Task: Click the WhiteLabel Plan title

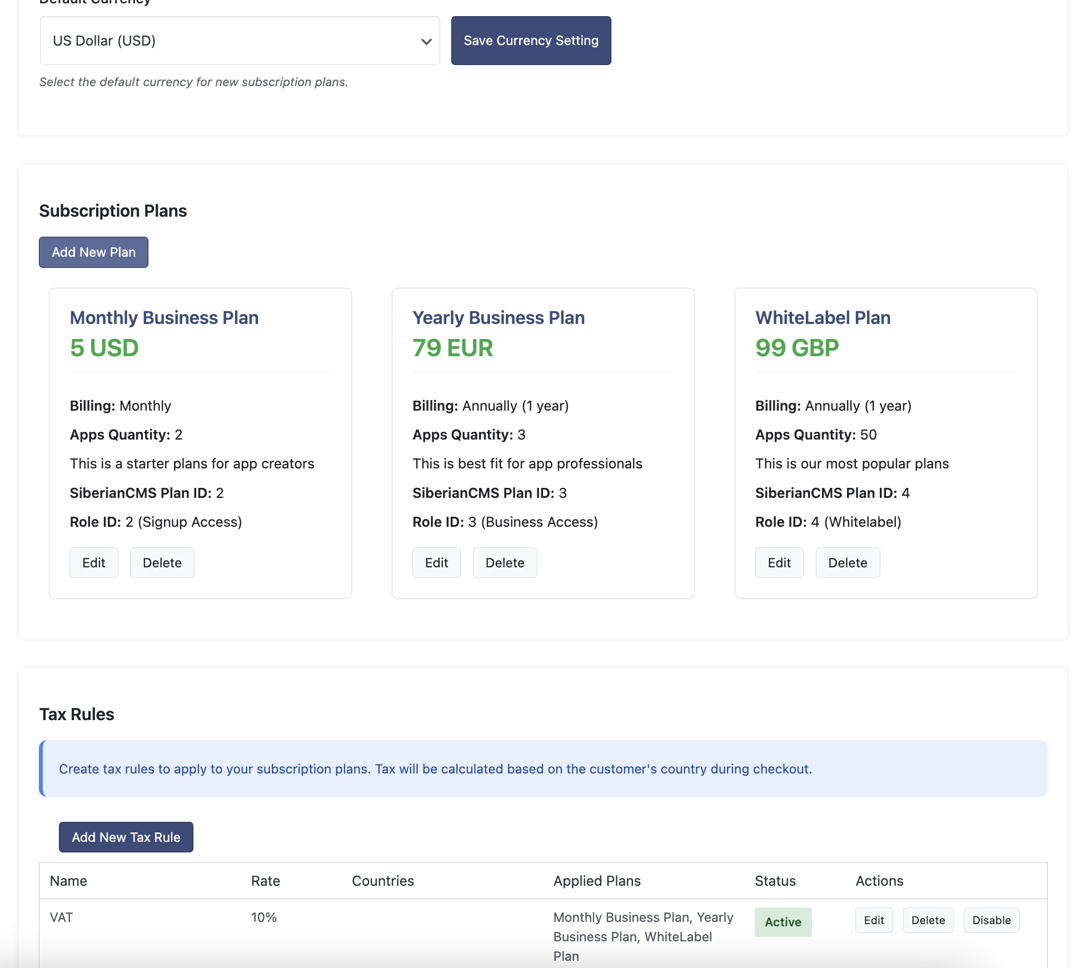Action: (823, 317)
